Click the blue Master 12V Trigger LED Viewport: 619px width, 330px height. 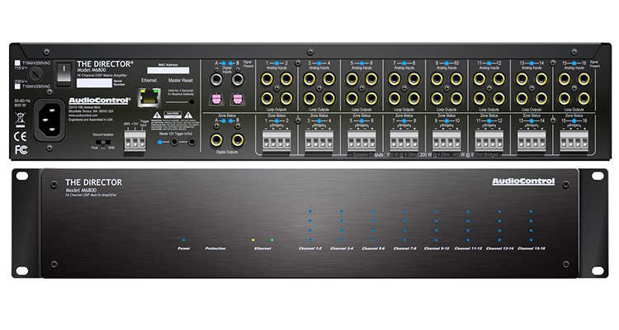pyautogui.click(x=159, y=142)
